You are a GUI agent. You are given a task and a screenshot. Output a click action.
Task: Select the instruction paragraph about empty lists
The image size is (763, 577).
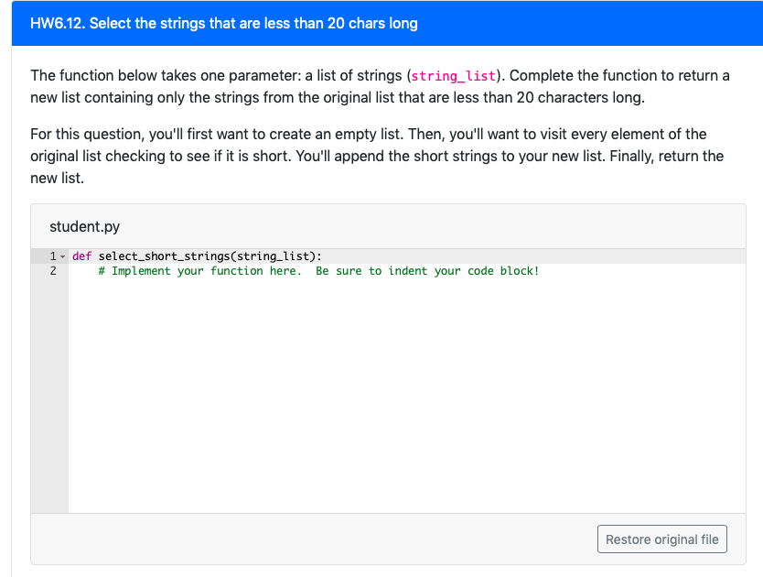[366, 156]
